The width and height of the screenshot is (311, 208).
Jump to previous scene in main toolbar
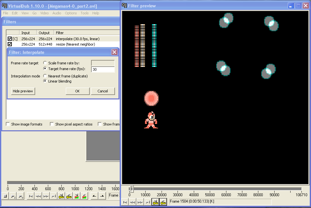76,196
